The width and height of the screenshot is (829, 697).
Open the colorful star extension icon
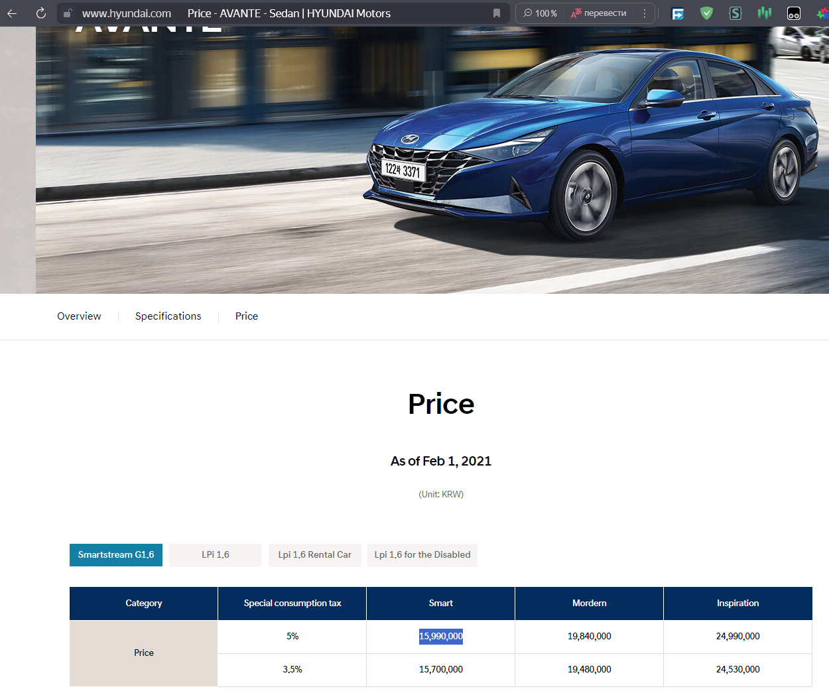pyautogui.click(x=822, y=13)
